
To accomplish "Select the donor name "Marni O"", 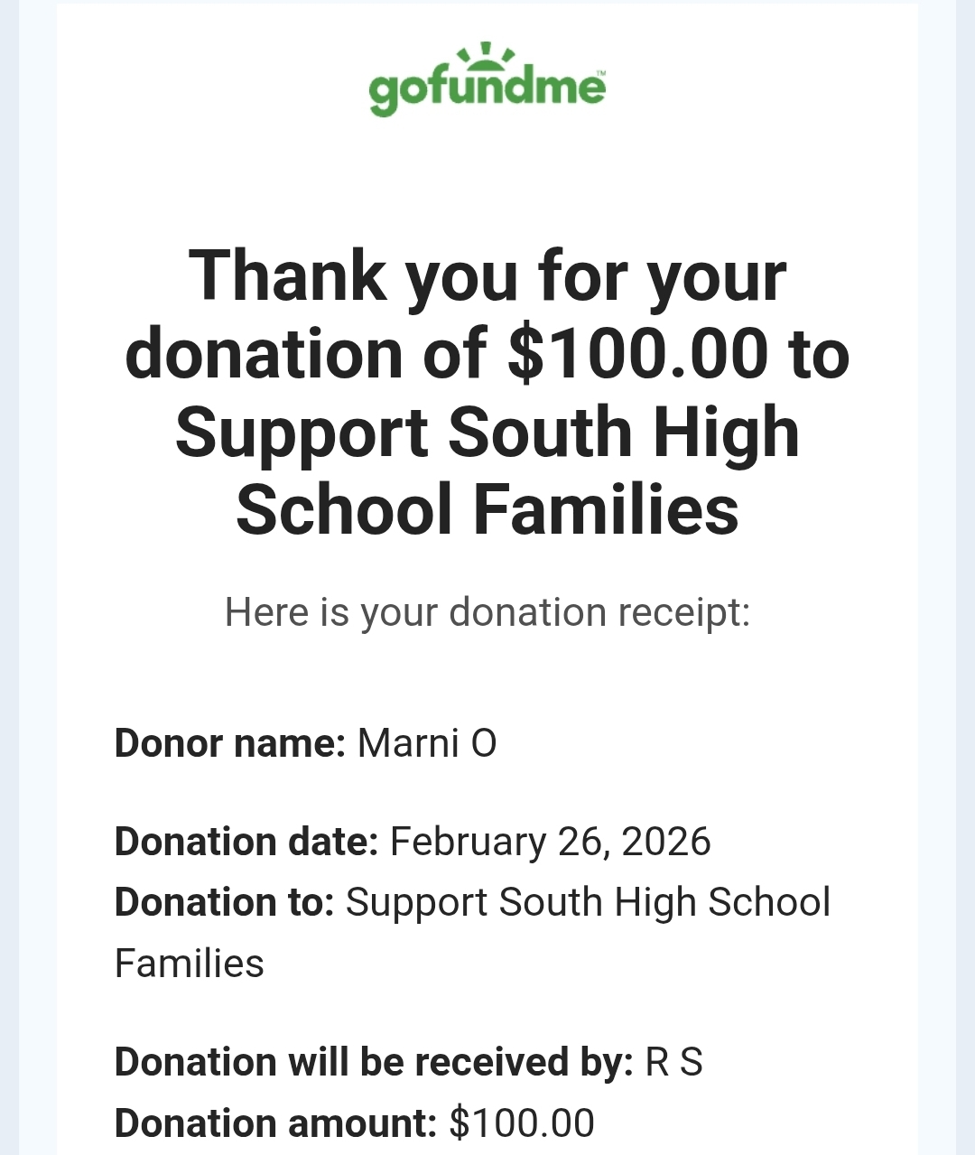I will (427, 743).
